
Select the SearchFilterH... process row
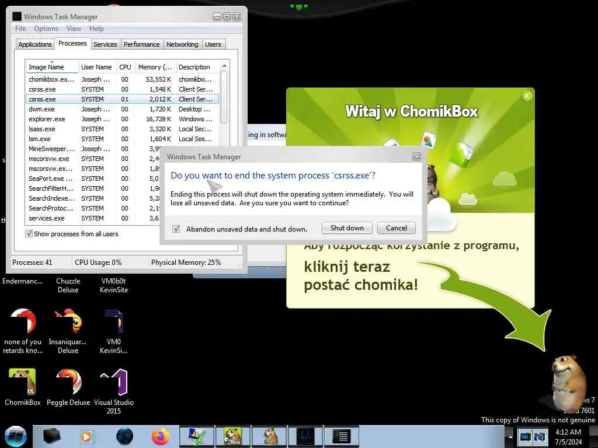point(93,188)
